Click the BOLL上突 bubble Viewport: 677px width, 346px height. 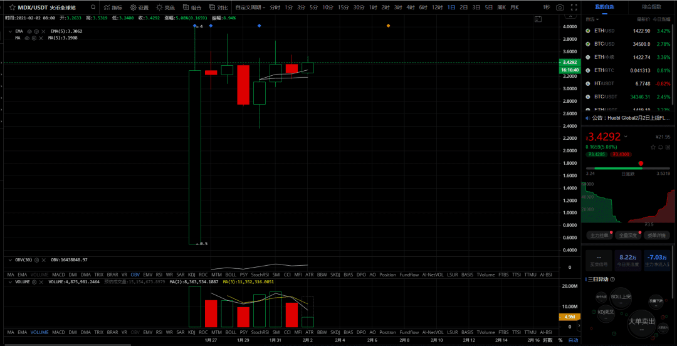(x=621, y=298)
